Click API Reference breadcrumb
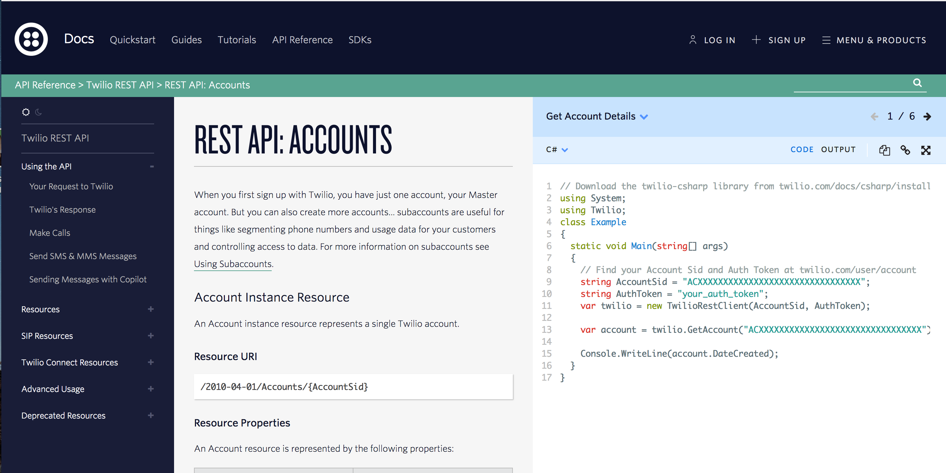 coord(45,85)
